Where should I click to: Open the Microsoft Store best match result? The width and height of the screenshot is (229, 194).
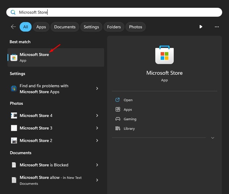56,57
